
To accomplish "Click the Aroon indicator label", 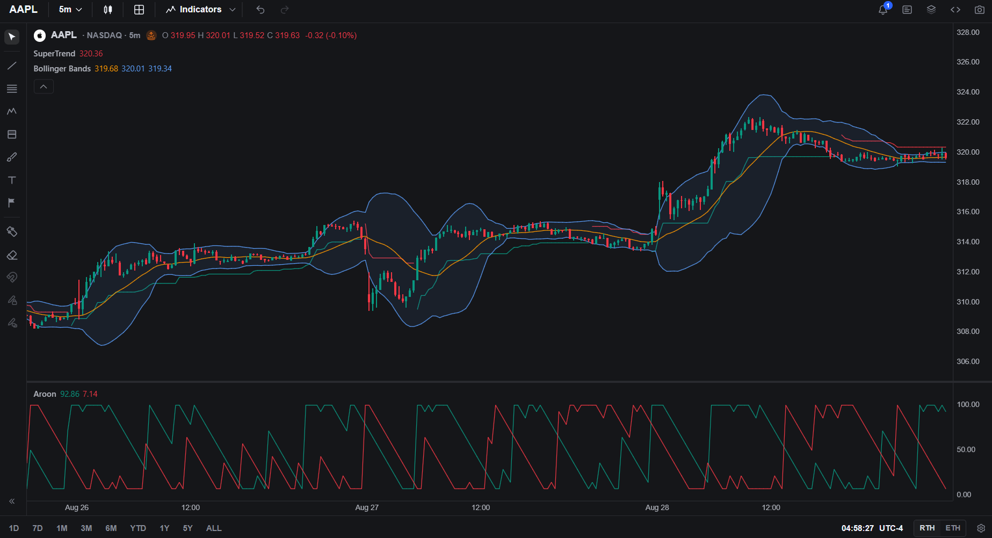I will pyautogui.click(x=45, y=394).
